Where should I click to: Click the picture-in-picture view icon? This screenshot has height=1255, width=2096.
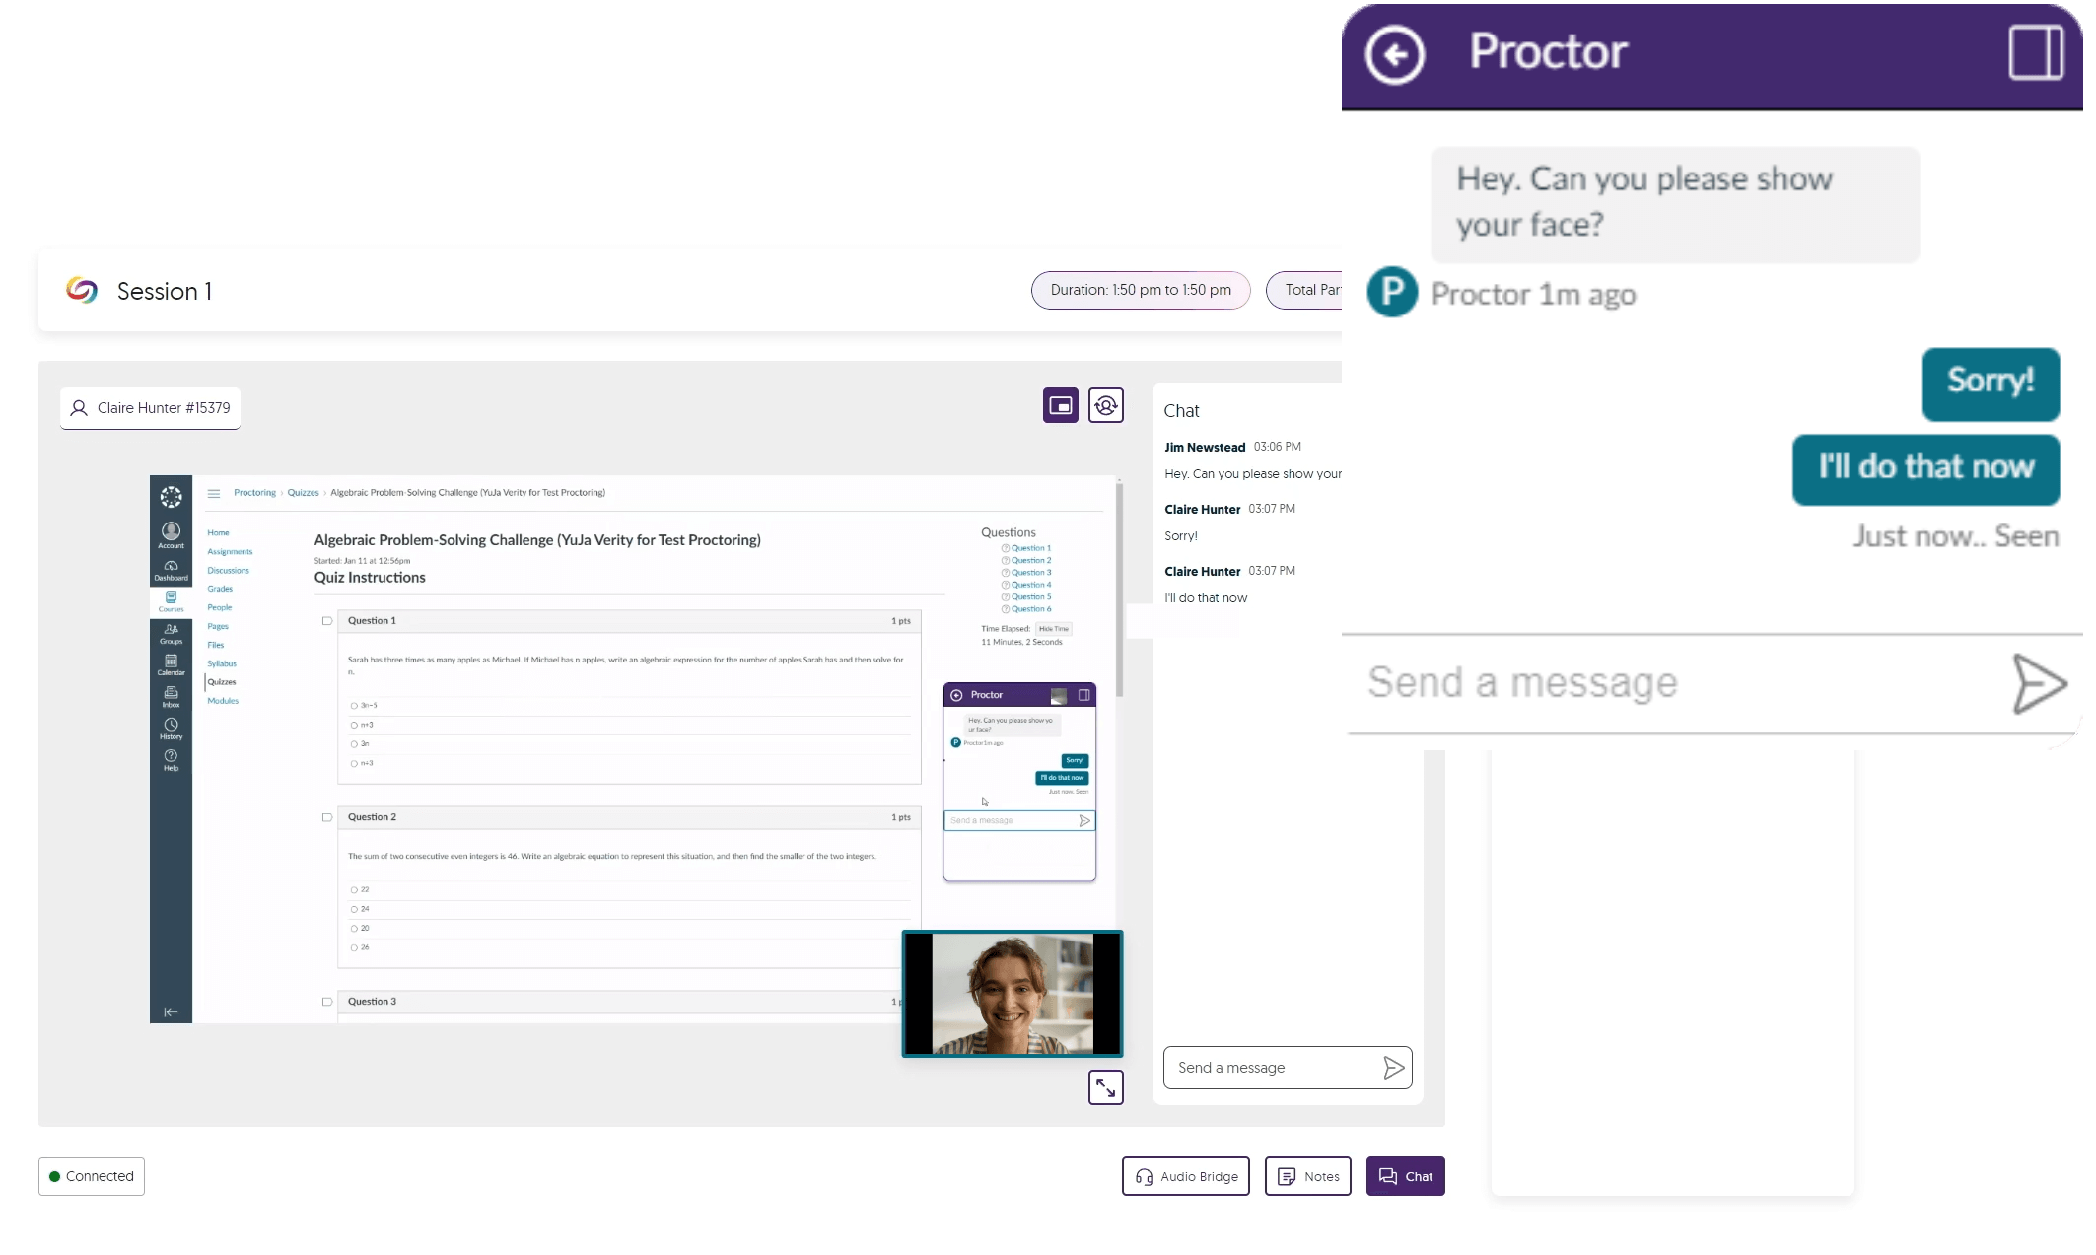(x=1061, y=405)
